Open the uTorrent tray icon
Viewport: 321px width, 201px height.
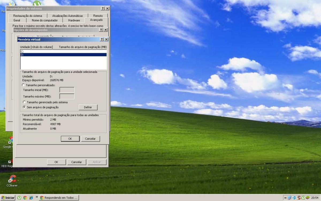(303, 198)
